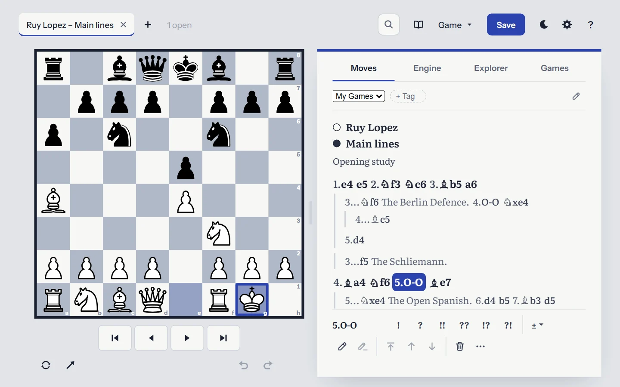Move variation up

point(411,347)
